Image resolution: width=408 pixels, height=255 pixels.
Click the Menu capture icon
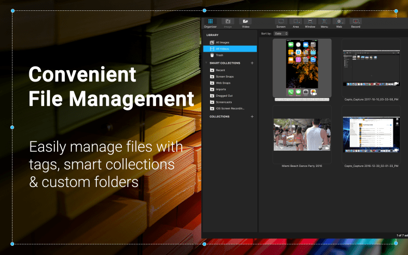[x=324, y=22]
